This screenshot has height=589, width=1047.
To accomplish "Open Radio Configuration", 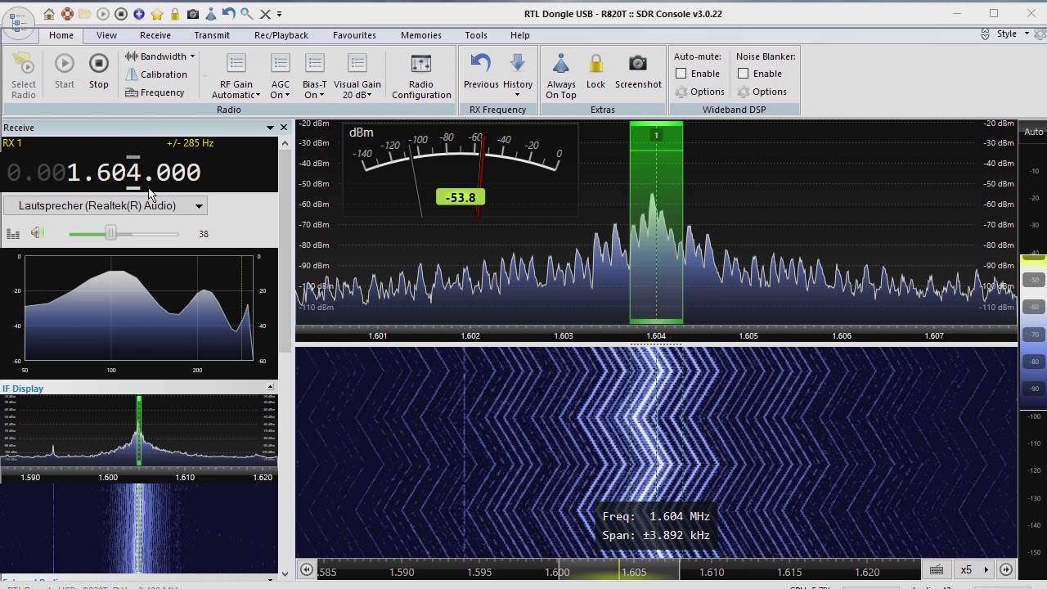I will [421, 77].
